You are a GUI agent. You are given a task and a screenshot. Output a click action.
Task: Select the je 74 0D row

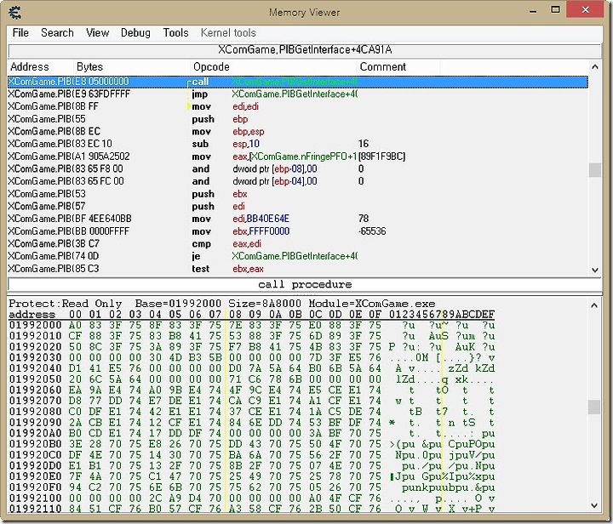[x=297, y=257]
